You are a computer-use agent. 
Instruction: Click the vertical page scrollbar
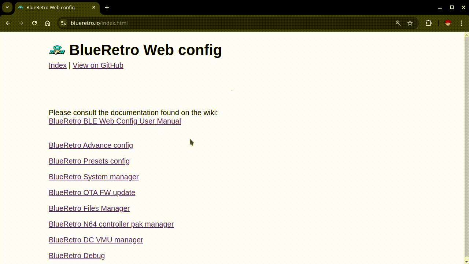466,147
